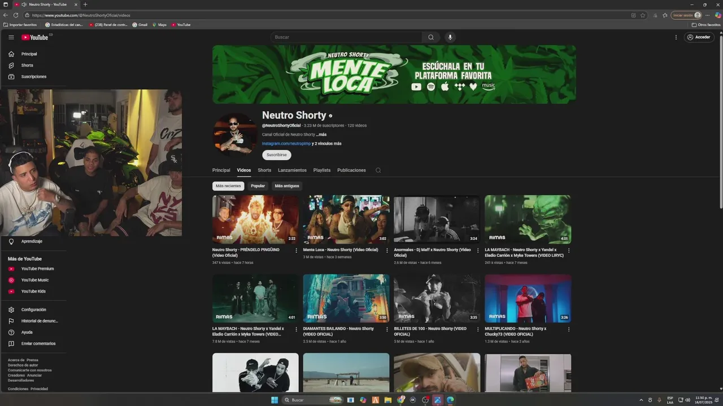Open the Maps bookmark
The width and height of the screenshot is (723, 406).
[x=159, y=25]
